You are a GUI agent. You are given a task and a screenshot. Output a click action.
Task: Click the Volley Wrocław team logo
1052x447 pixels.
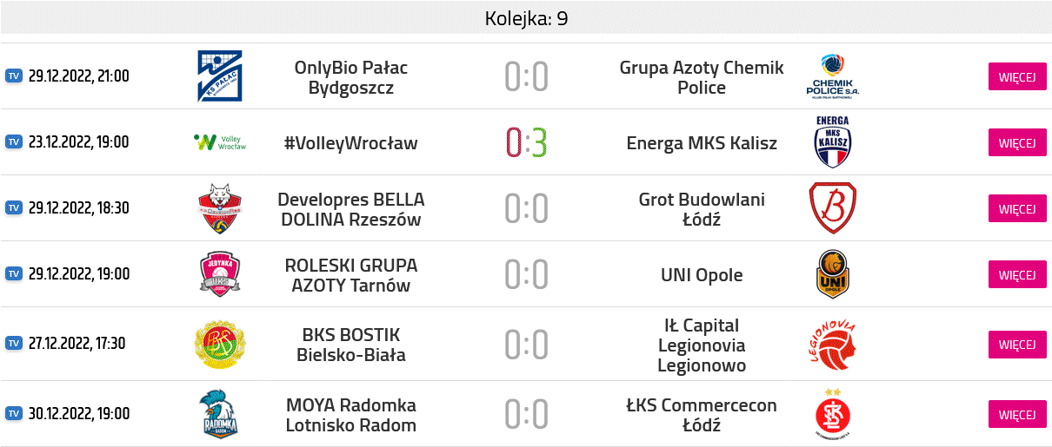tap(219, 142)
